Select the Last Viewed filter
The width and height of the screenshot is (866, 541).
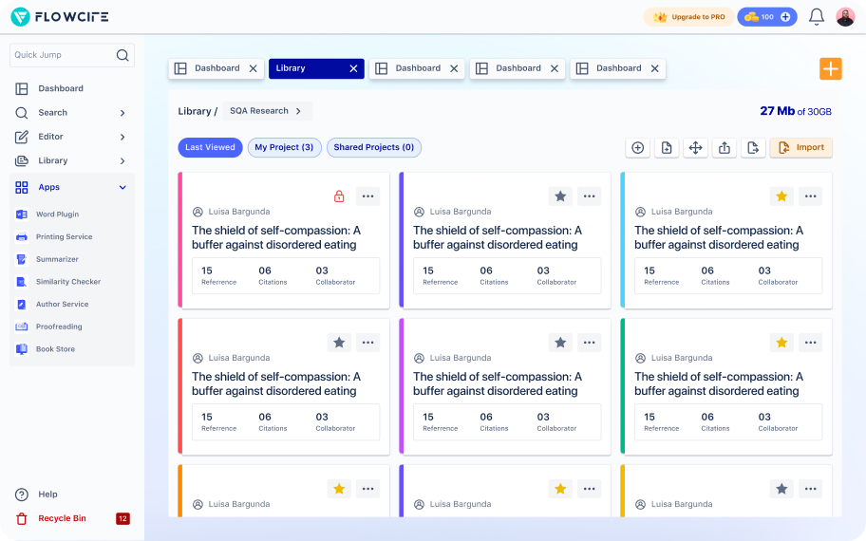pos(210,147)
